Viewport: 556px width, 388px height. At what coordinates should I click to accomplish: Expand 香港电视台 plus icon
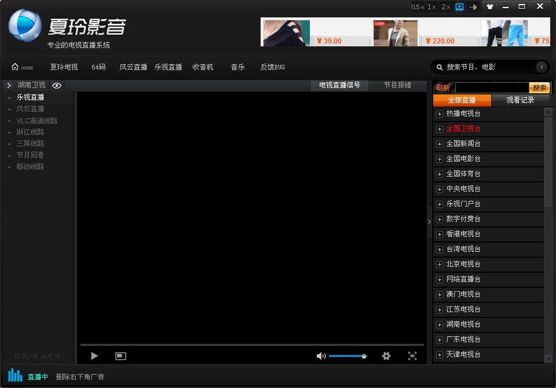click(440, 235)
